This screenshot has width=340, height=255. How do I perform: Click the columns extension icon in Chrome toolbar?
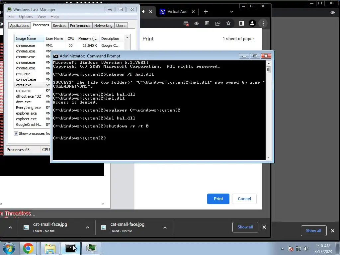pos(207,23)
